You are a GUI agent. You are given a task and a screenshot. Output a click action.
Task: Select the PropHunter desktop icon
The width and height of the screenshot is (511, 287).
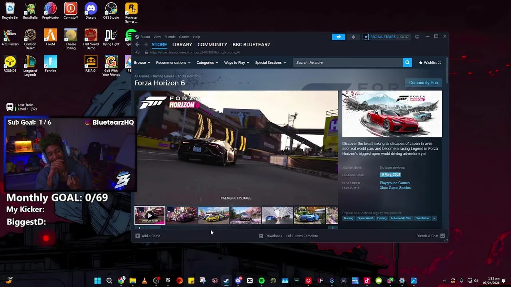[50, 11]
